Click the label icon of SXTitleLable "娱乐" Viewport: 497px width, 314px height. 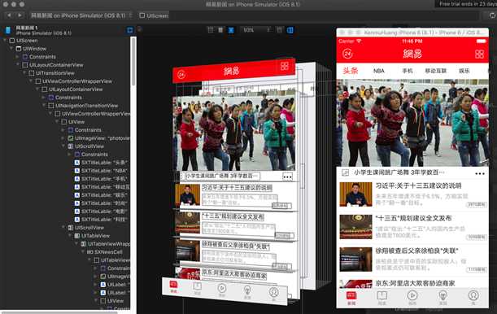pos(77,195)
